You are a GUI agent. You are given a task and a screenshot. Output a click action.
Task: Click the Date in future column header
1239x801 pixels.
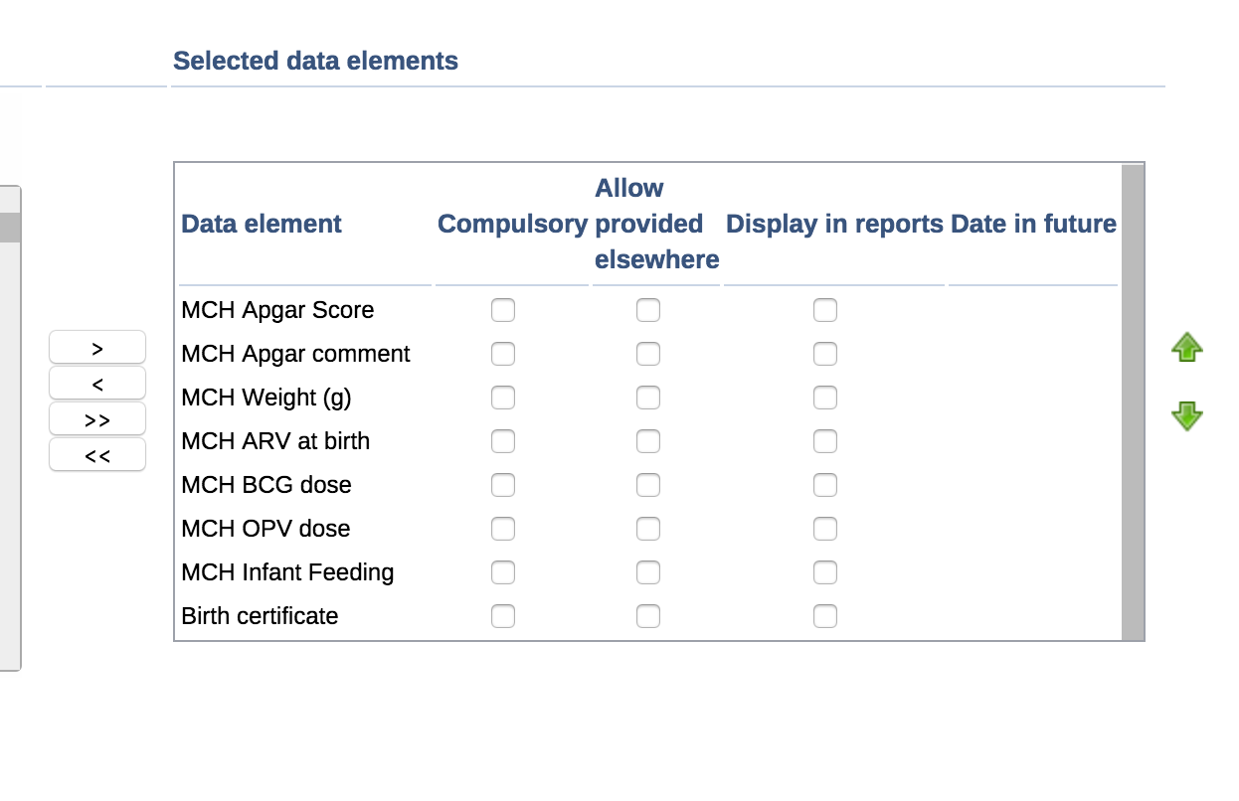[x=1033, y=225]
